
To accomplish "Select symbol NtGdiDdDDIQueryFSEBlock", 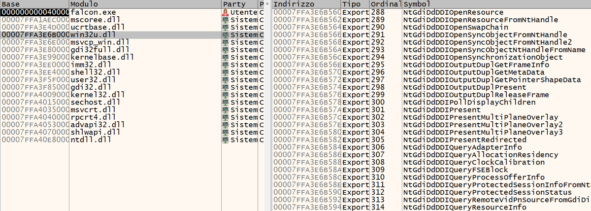I will coord(456,170).
